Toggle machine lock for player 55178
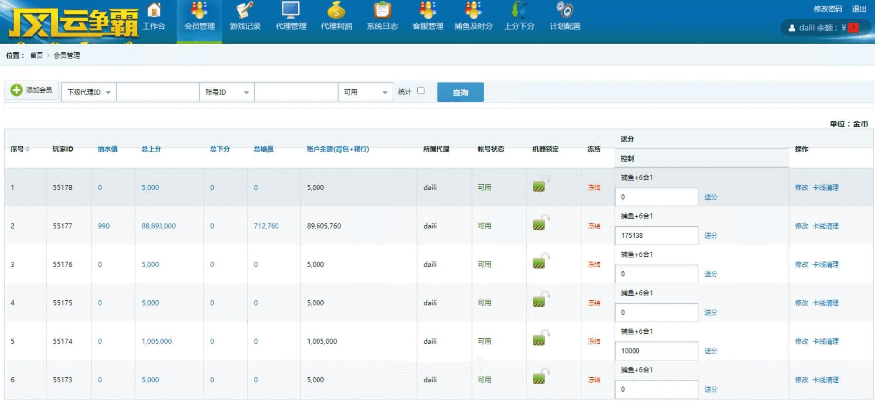 pyautogui.click(x=541, y=185)
